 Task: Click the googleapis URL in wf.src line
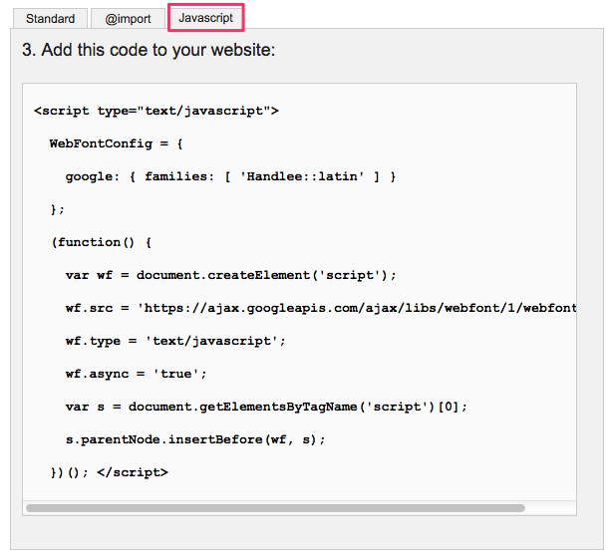(359, 308)
